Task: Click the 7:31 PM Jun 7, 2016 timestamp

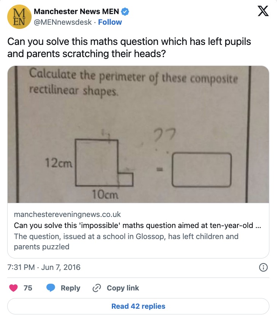Action: coord(44,267)
